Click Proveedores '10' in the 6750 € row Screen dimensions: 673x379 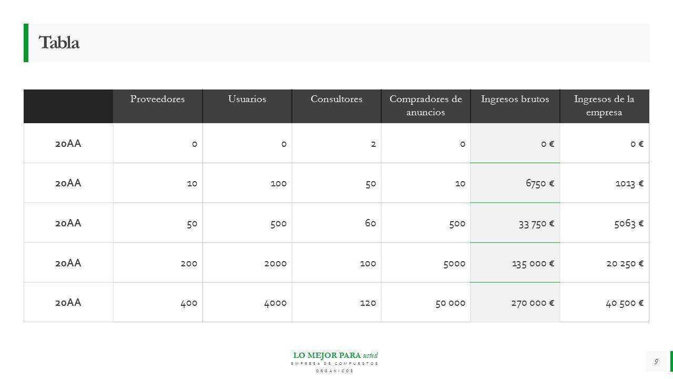click(158, 183)
